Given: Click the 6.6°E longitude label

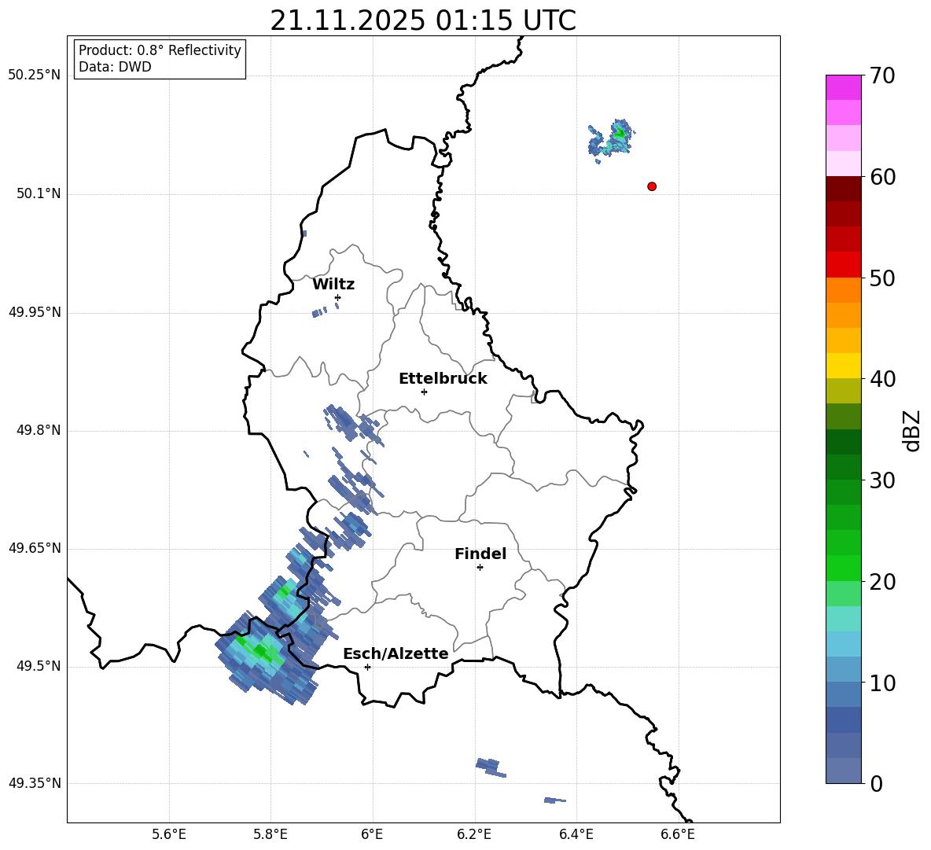Looking at the screenshot, I should pyautogui.click(x=678, y=834).
